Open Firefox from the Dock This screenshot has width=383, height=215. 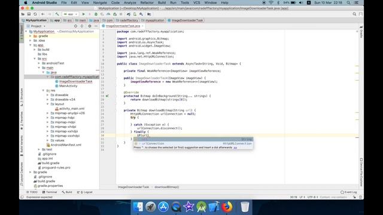227,207
